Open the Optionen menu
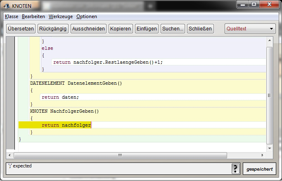Viewport: 282px width, 181px height. point(87,16)
